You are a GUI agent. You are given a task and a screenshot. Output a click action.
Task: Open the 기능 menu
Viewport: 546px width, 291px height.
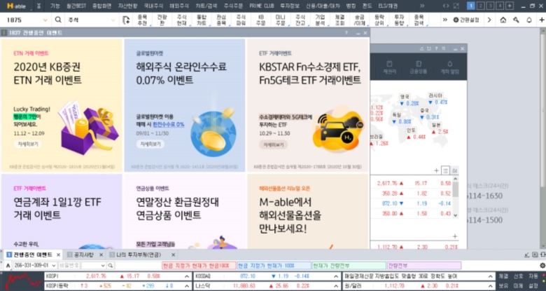[x=55, y=6]
